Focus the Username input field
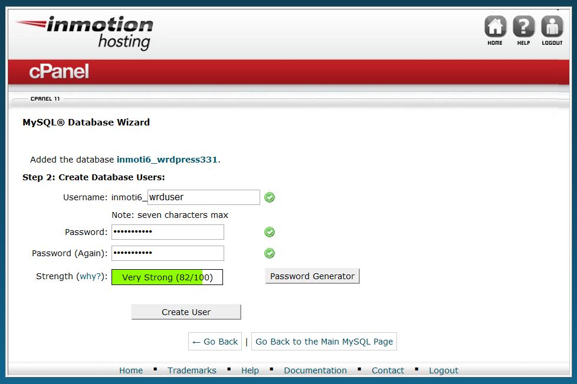Screen dimensions: 577x384 point(204,197)
